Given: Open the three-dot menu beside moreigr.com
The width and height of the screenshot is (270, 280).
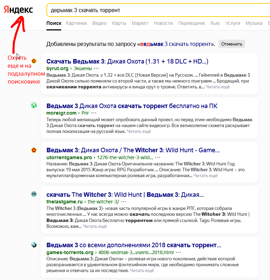Looking at the screenshot, I should 94,113.
